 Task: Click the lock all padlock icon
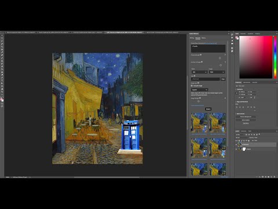pos(248,140)
